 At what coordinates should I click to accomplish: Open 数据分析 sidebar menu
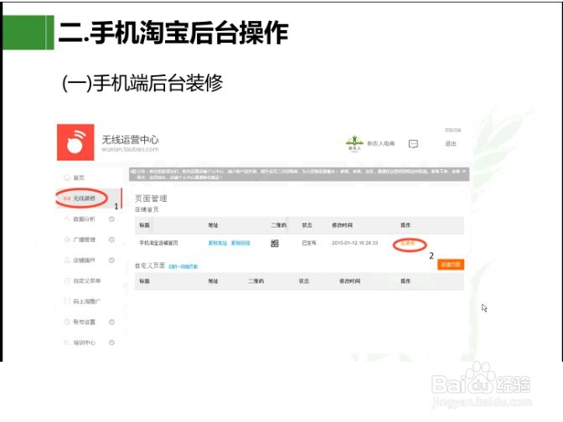pos(84,219)
